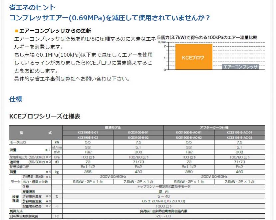
Task: Click the "配管接続口径" row label
Action: point(19,167)
